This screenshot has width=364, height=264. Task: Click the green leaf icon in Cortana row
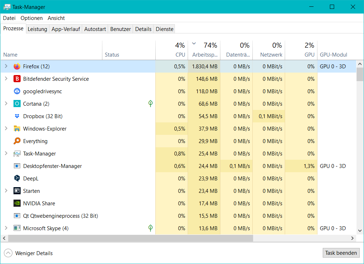[150, 104]
